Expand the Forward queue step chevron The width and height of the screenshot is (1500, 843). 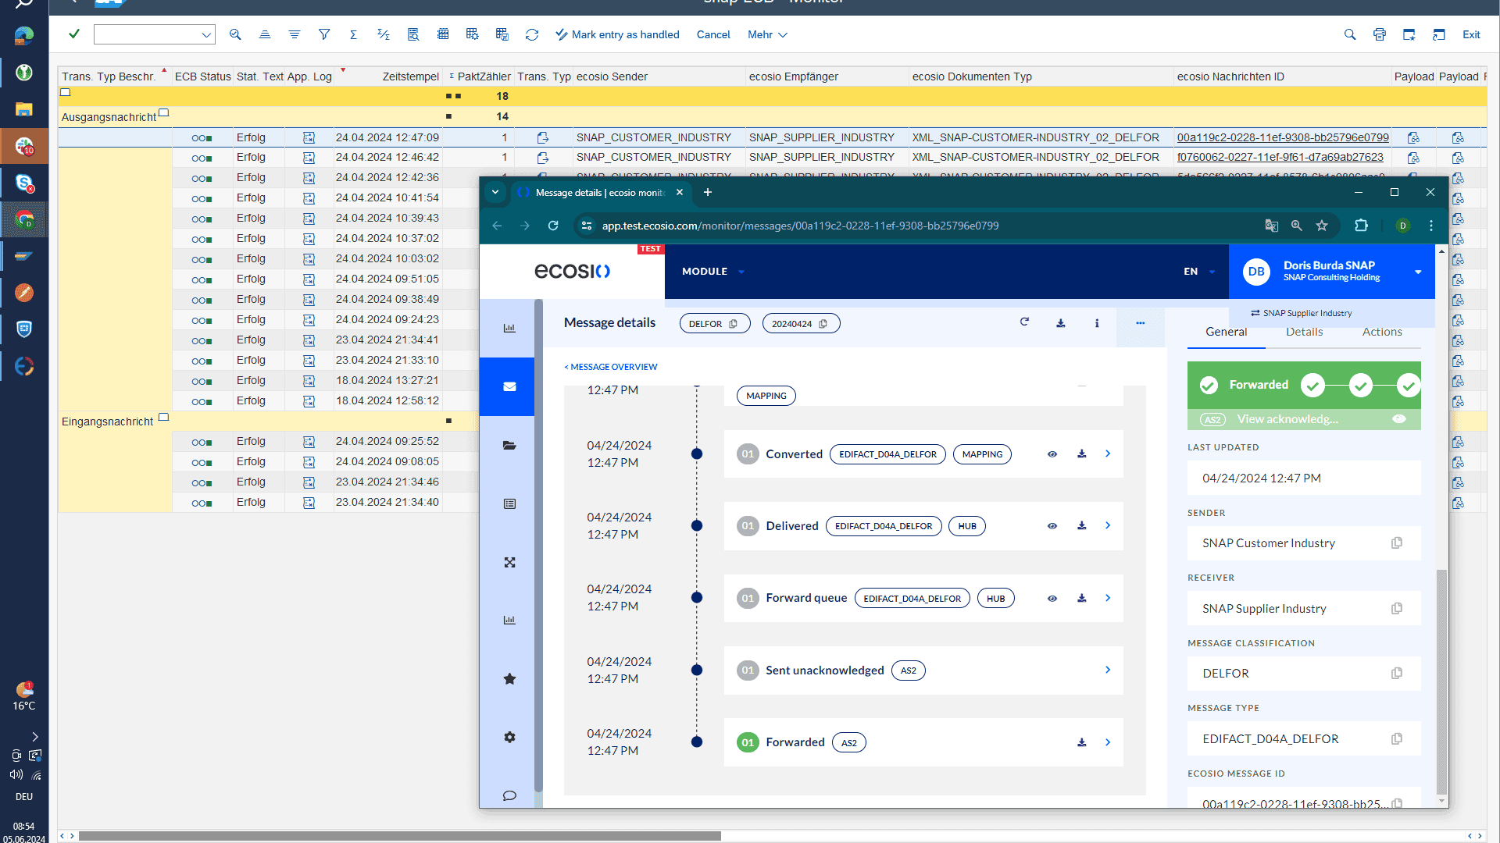1108,598
